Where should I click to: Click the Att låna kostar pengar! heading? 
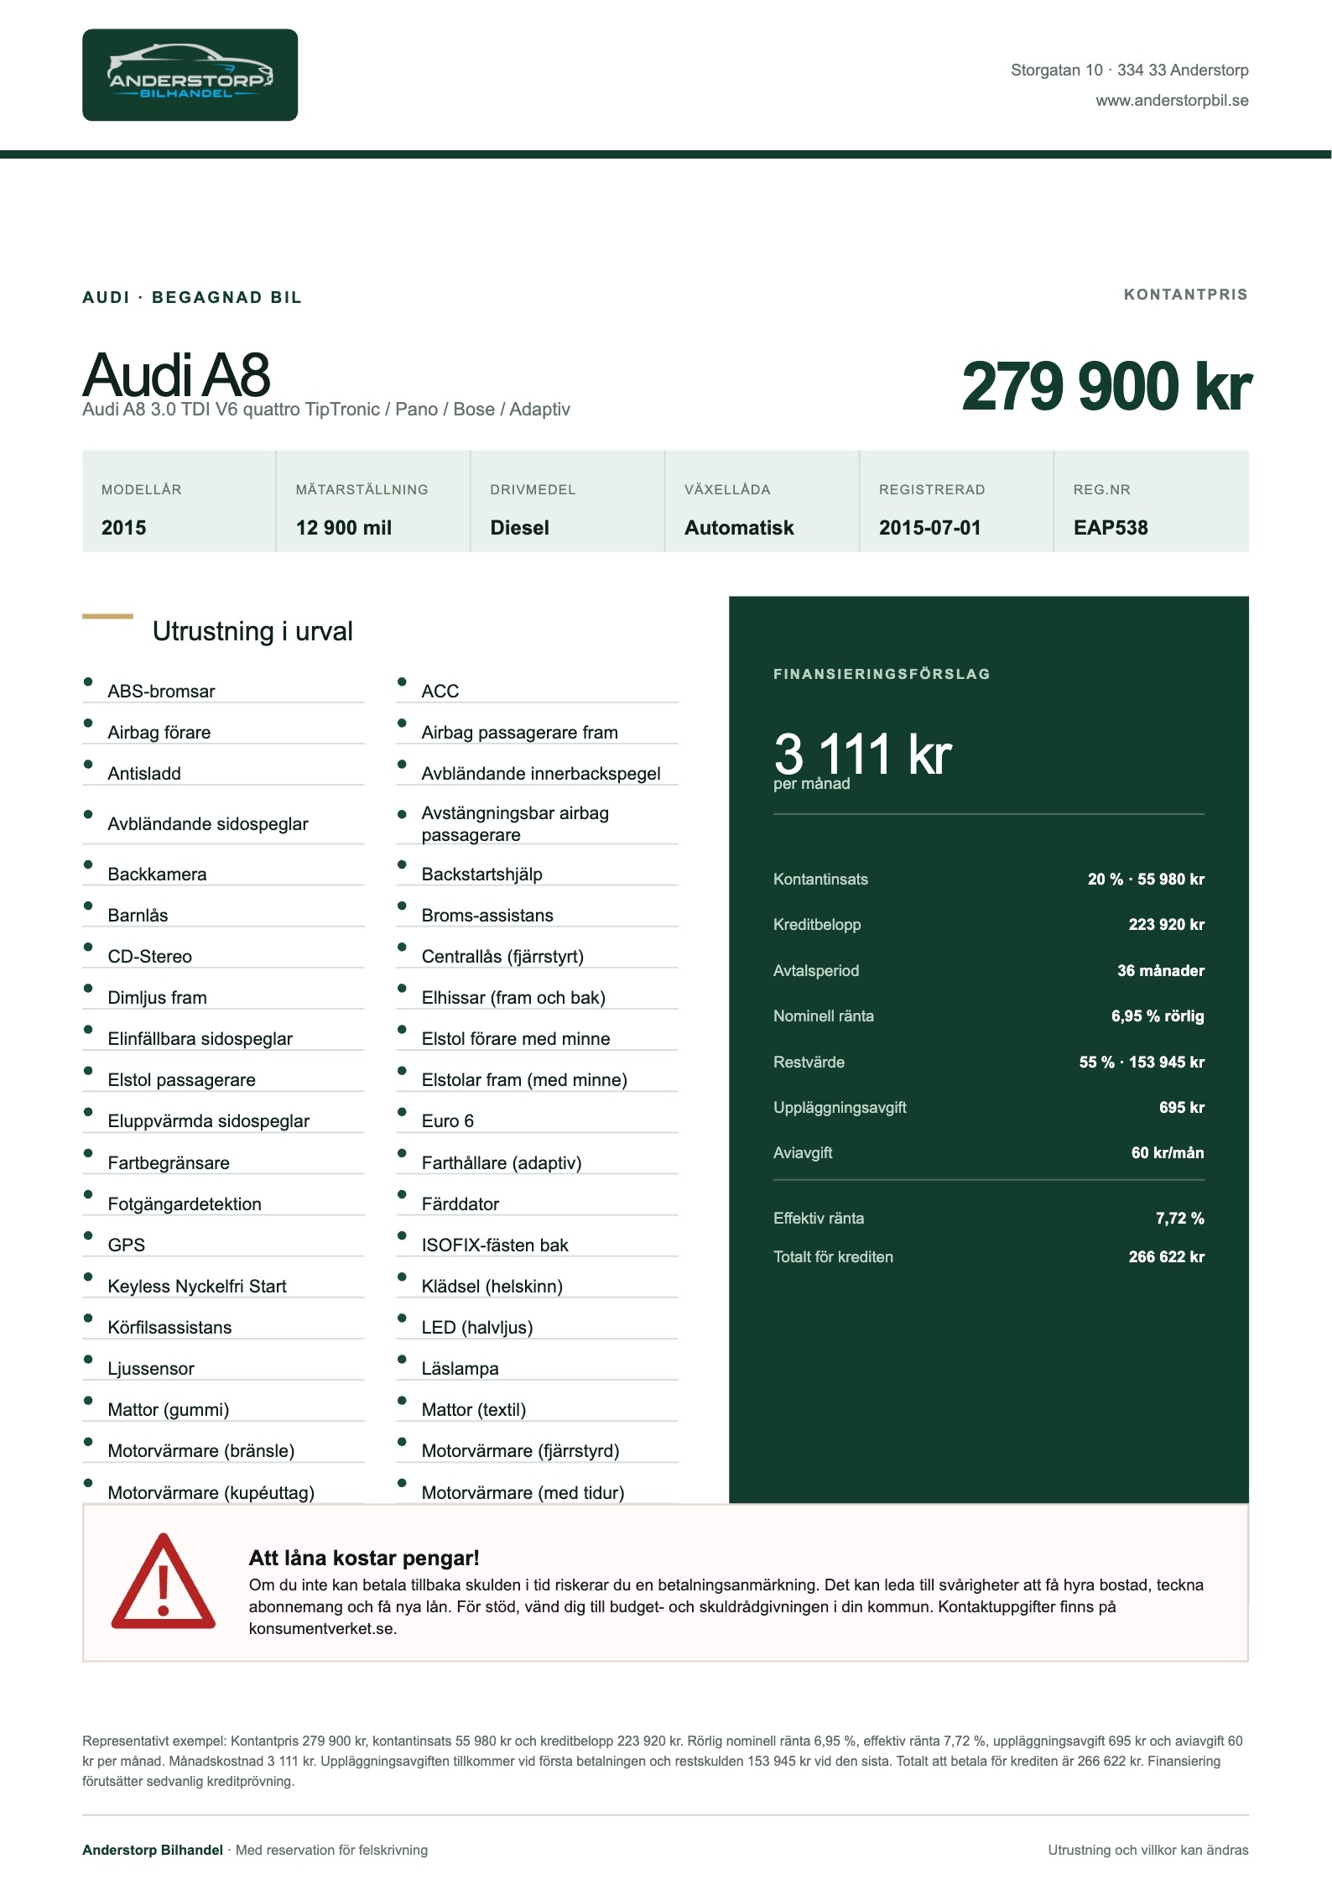point(364,1559)
